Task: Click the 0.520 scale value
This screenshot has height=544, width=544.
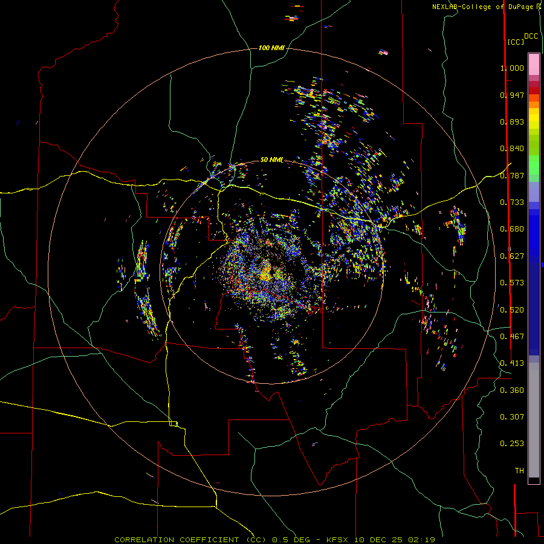Action: pyautogui.click(x=512, y=310)
